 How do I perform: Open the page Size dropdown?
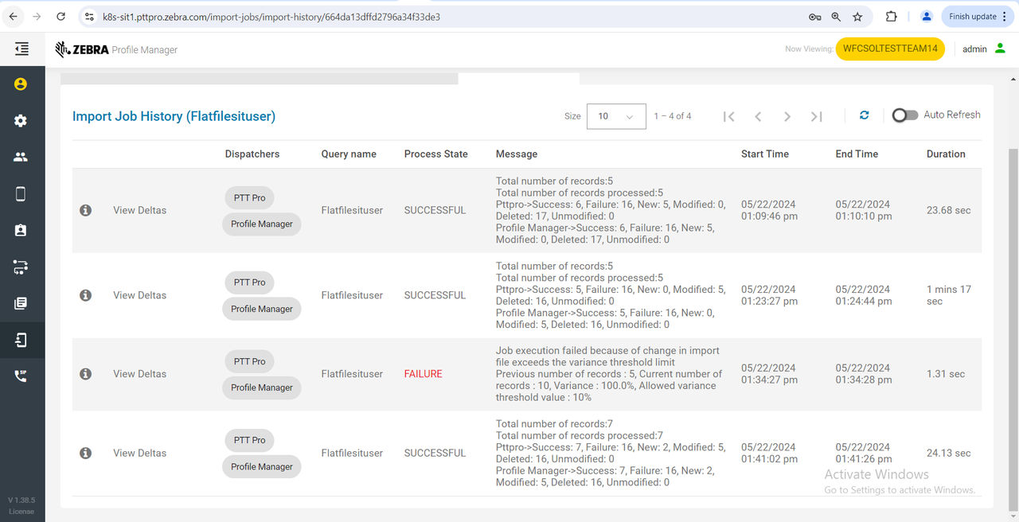tap(615, 116)
